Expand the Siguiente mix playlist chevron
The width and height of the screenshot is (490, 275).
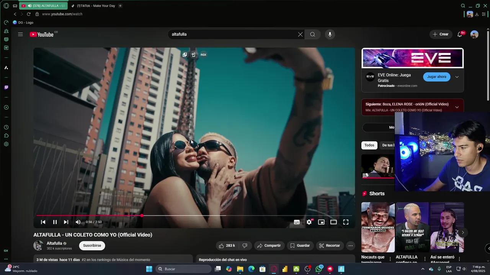click(457, 107)
